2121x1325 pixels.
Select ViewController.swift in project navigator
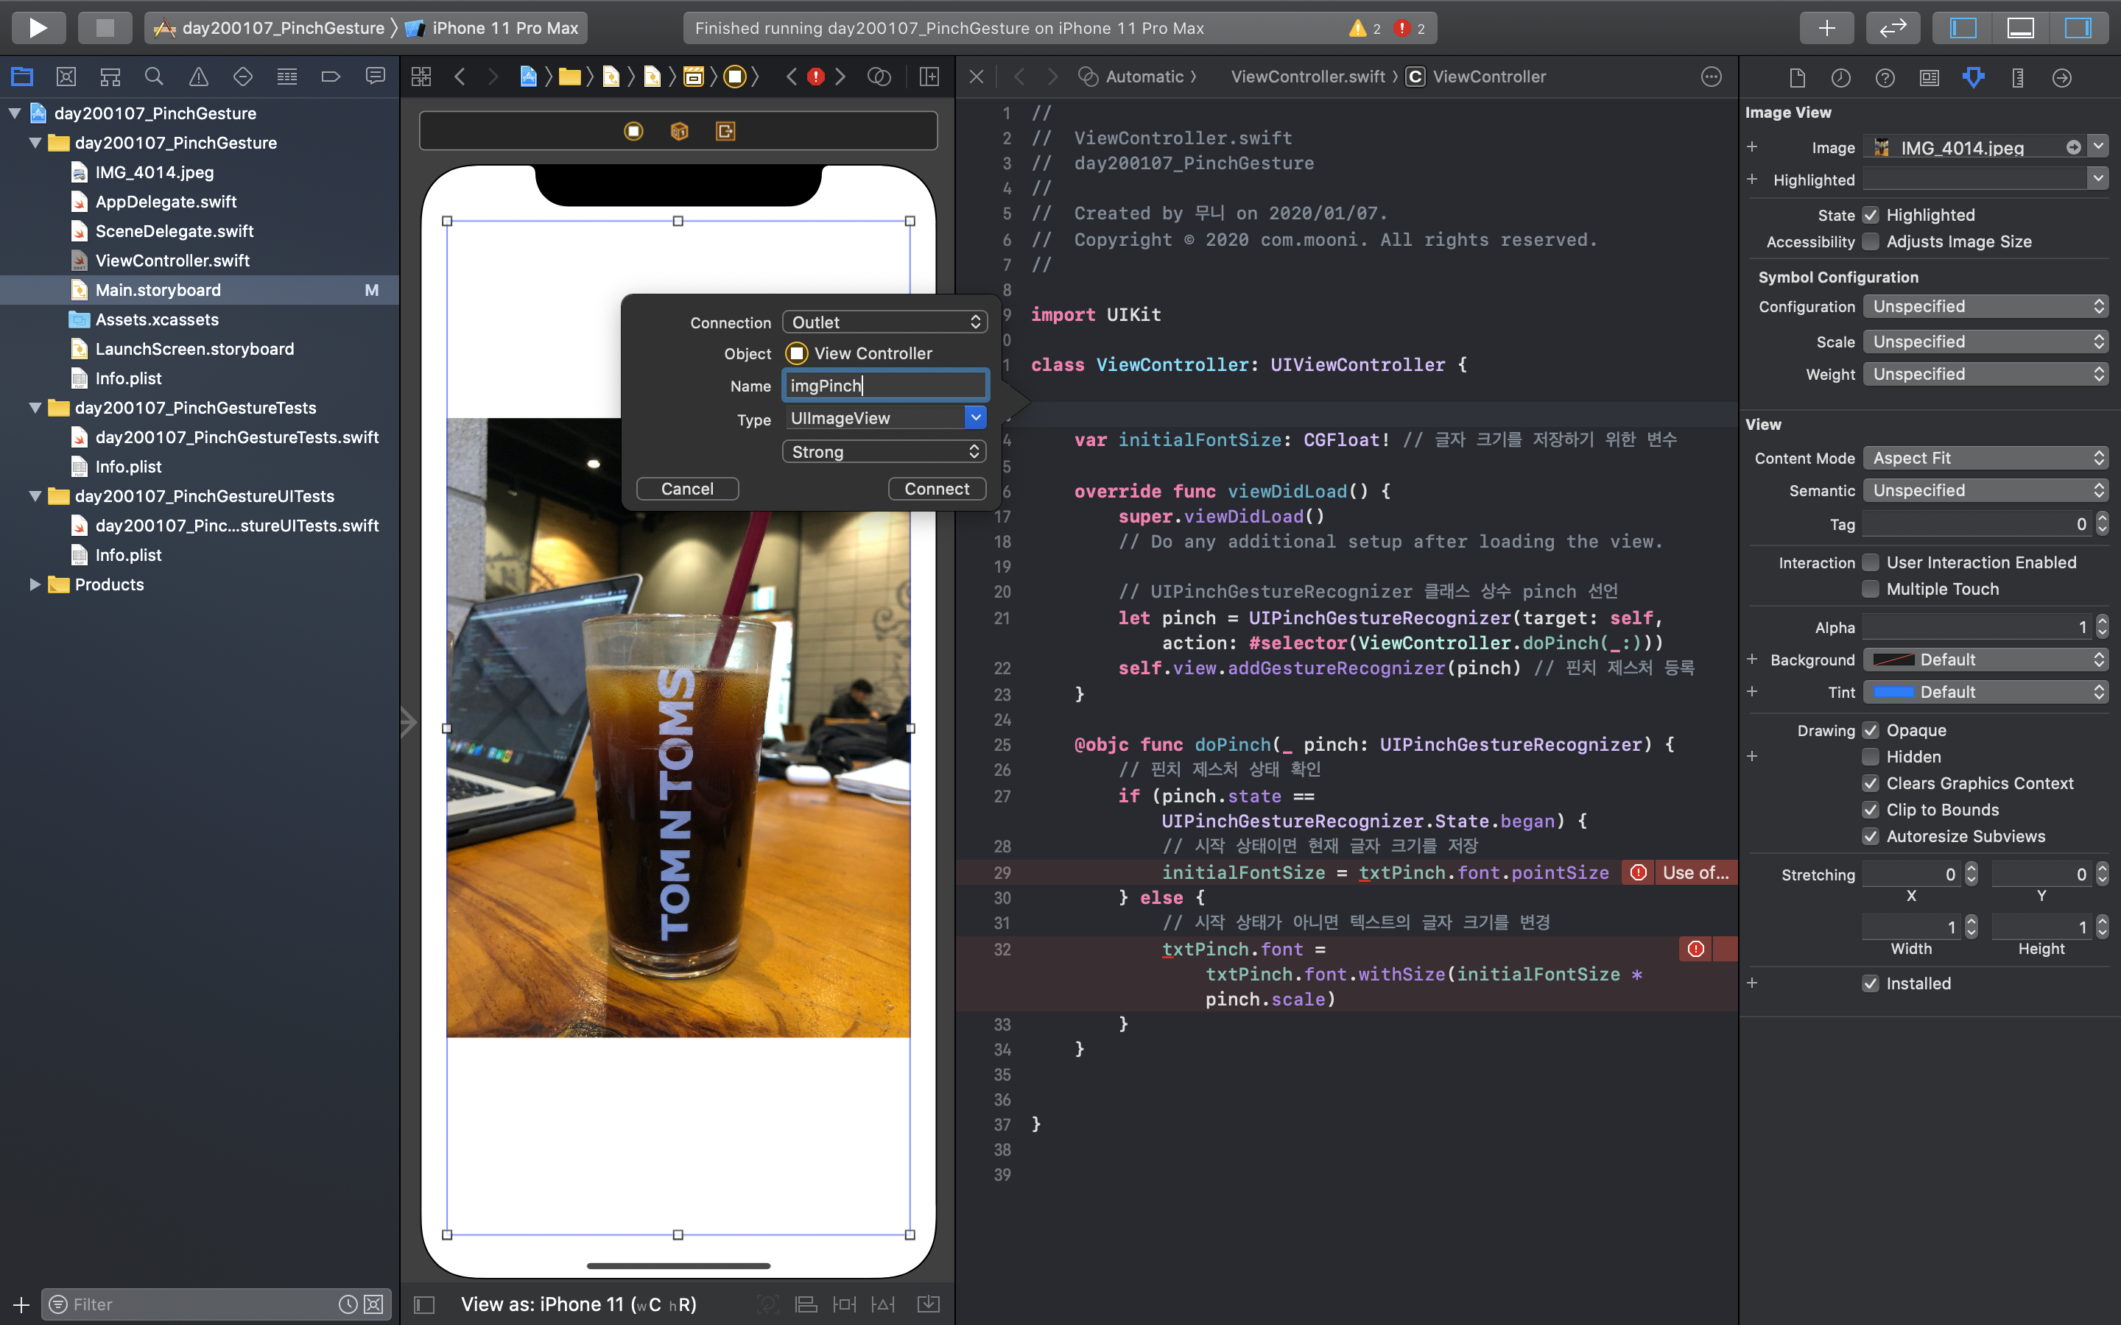click(x=172, y=261)
